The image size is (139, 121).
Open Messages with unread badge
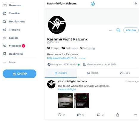[14, 46]
